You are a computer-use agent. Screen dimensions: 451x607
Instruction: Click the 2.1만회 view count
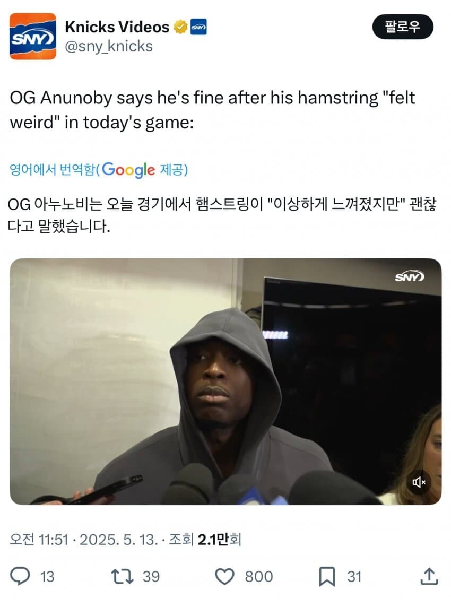(x=219, y=539)
